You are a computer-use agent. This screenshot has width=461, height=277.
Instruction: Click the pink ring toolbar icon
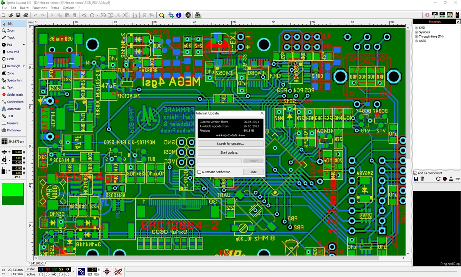pos(428,15)
